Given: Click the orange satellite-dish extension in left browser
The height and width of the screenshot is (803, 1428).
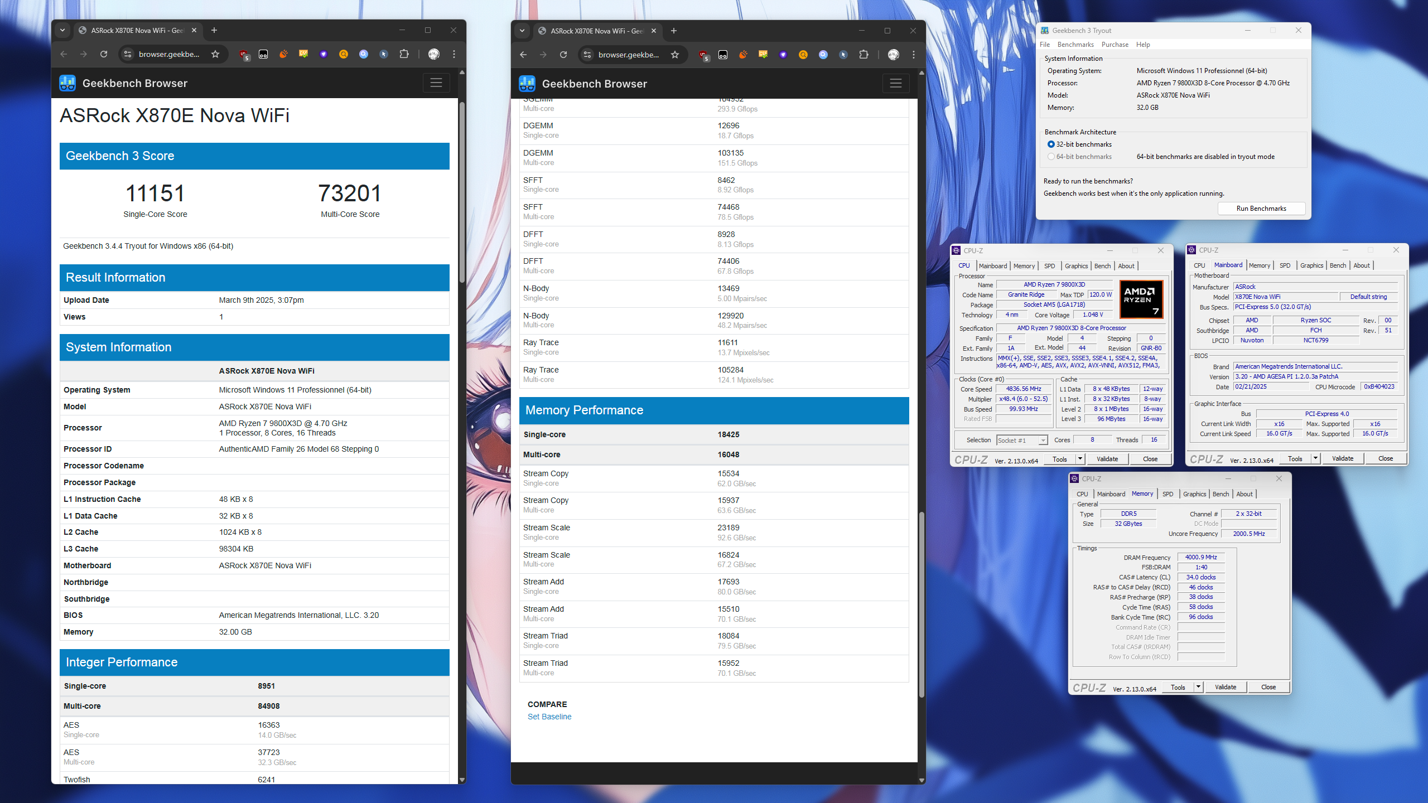Looking at the screenshot, I should point(283,54).
